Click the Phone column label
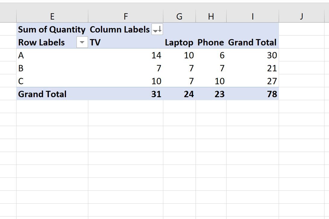 (211, 42)
